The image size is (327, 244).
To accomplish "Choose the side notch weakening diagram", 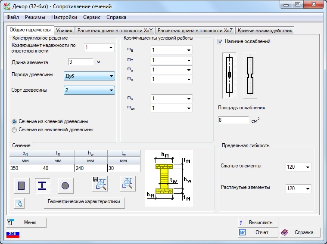I will click(x=250, y=75).
